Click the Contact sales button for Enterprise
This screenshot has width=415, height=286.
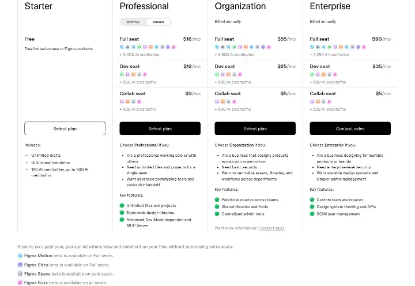350,129
